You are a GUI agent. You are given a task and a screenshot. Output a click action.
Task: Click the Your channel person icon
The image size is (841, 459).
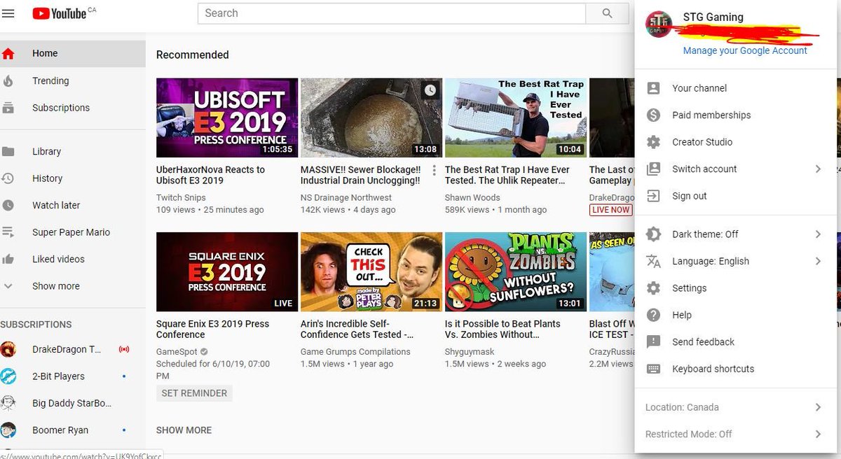653,88
